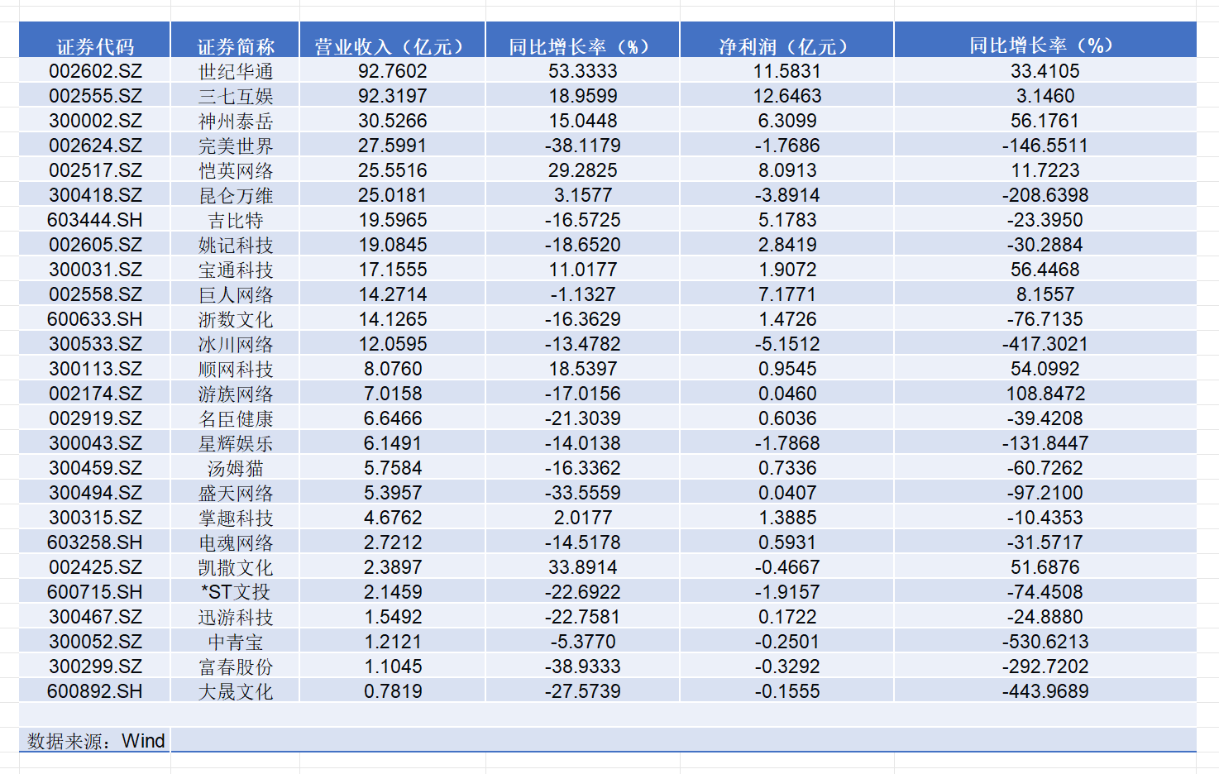Select growth rate 108.8472
1219x774 pixels.
coord(1045,394)
